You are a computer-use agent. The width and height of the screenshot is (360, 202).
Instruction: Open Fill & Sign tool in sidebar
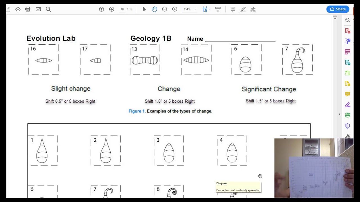pos(348,105)
